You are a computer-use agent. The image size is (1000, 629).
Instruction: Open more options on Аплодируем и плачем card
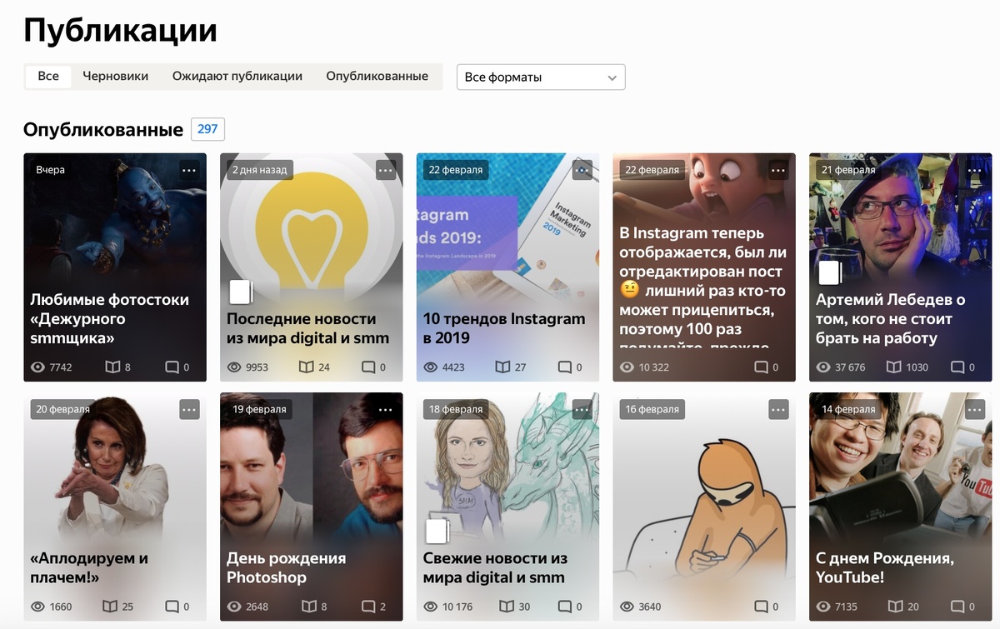189,410
